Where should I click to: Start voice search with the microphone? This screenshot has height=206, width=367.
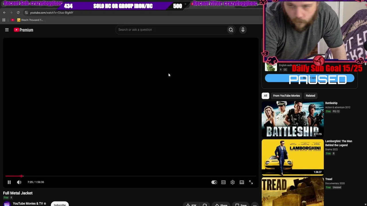point(243,30)
